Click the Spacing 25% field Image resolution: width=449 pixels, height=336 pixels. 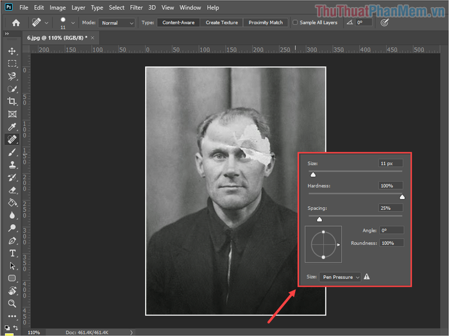tap(391, 208)
